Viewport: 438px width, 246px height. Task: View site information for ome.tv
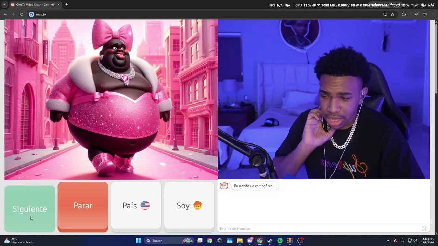pos(31,14)
